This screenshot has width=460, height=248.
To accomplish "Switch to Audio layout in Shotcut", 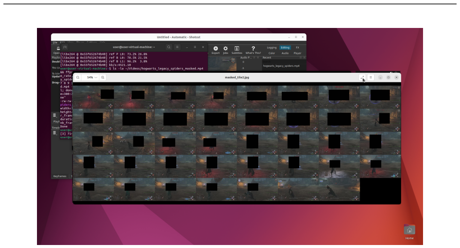I will pyautogui.click(x=285, y=53).
